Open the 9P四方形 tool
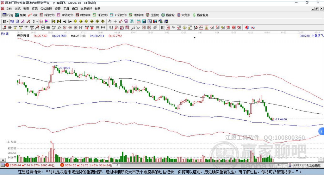 pyautogui.click(x=65, y=15)
